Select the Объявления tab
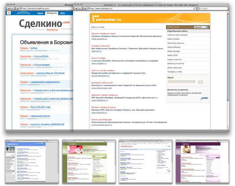The height and width of the screenshot is (186, 235). (52, 13)
